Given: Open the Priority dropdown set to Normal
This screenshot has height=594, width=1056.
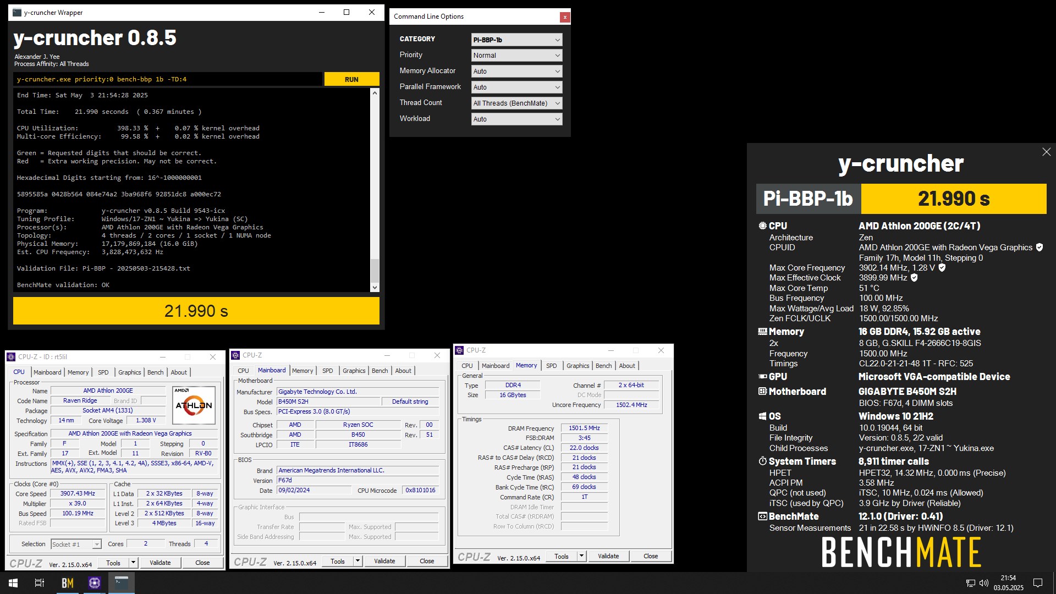Looking at the screenshot, I should [516, 56].
